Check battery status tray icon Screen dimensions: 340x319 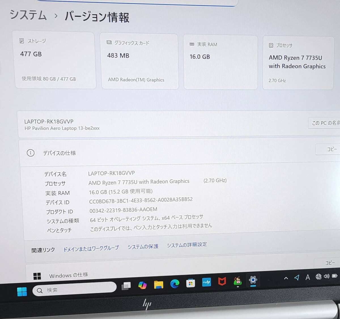(335, 276)
